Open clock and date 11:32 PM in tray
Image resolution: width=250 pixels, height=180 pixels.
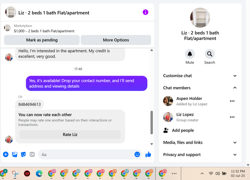(x=238, y=173)
